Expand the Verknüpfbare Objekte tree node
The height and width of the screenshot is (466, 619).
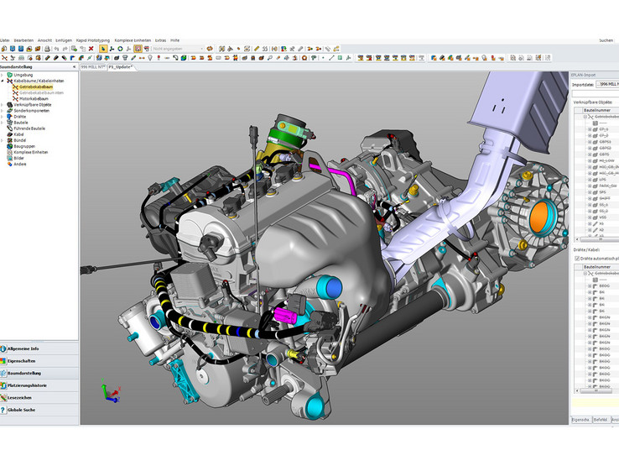pyautogui.click(x=3, y=105)
